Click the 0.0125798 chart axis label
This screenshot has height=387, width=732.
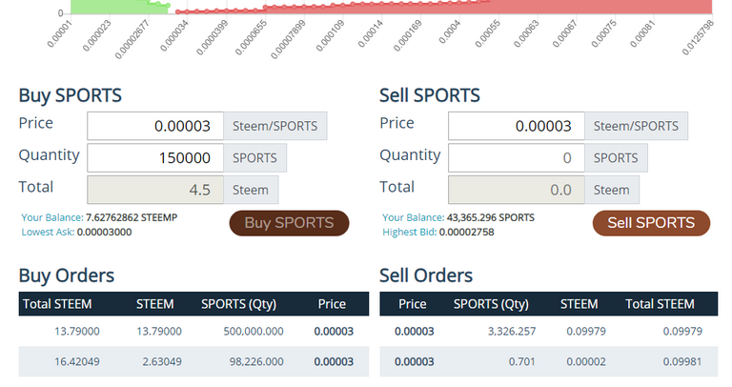(x=698, y=37)
